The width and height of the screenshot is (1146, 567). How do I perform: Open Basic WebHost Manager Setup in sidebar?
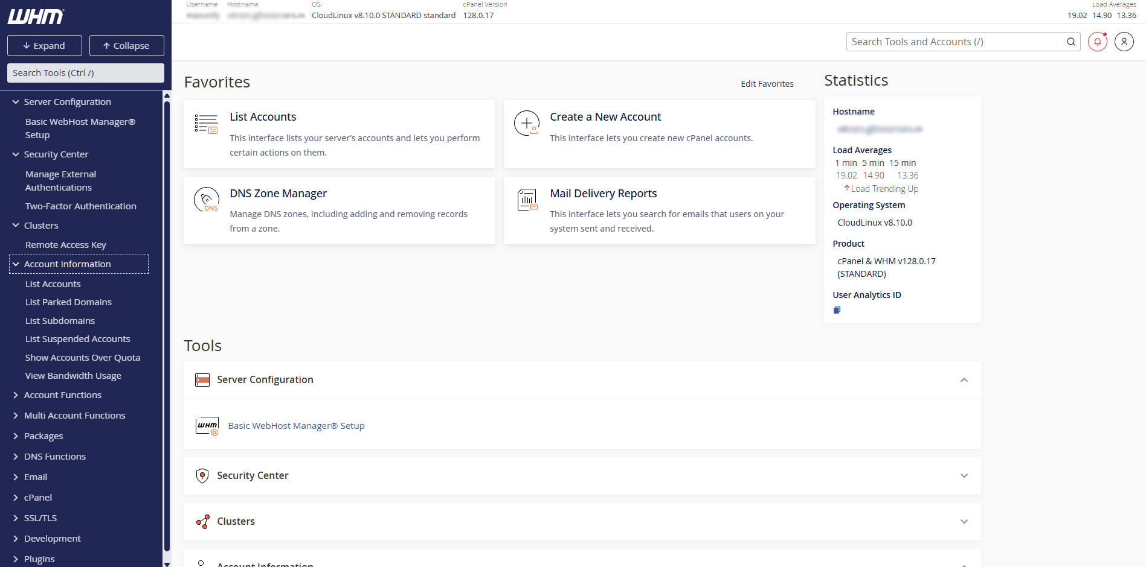click(80, 128)
